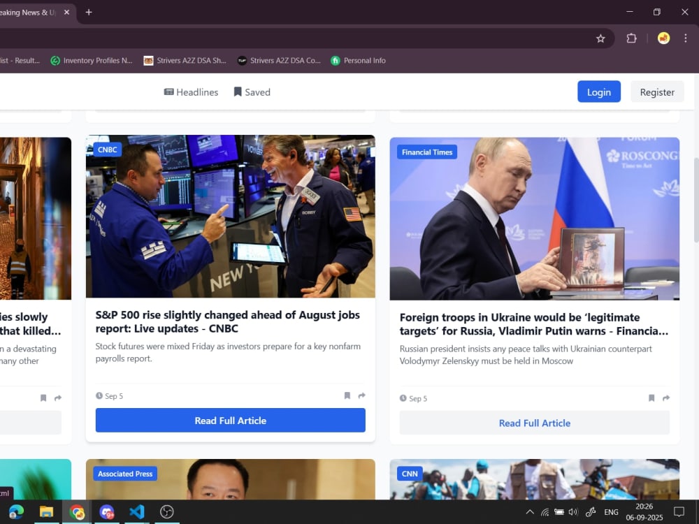The image size is (699, 524).
Task: Open Inventory Profiles N... bookmark
Action: [x=92, y=61]
